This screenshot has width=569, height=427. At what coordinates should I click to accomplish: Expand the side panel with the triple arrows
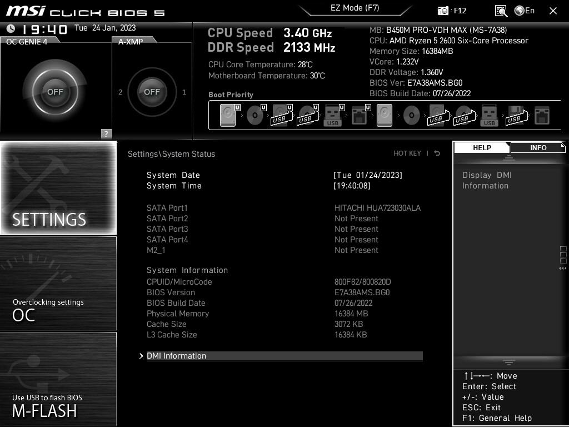click(x=562, y=269)
